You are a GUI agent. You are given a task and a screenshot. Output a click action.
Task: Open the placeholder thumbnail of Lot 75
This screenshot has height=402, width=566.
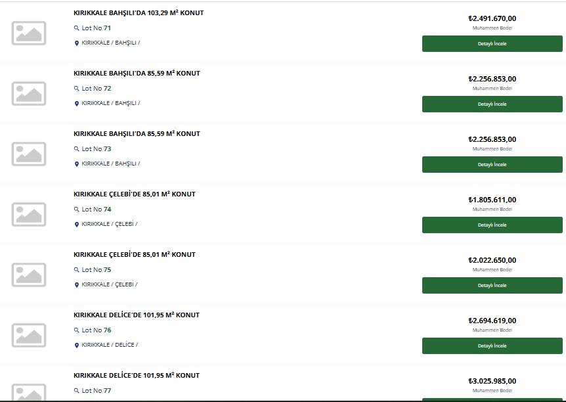click(x=29, y=275)
